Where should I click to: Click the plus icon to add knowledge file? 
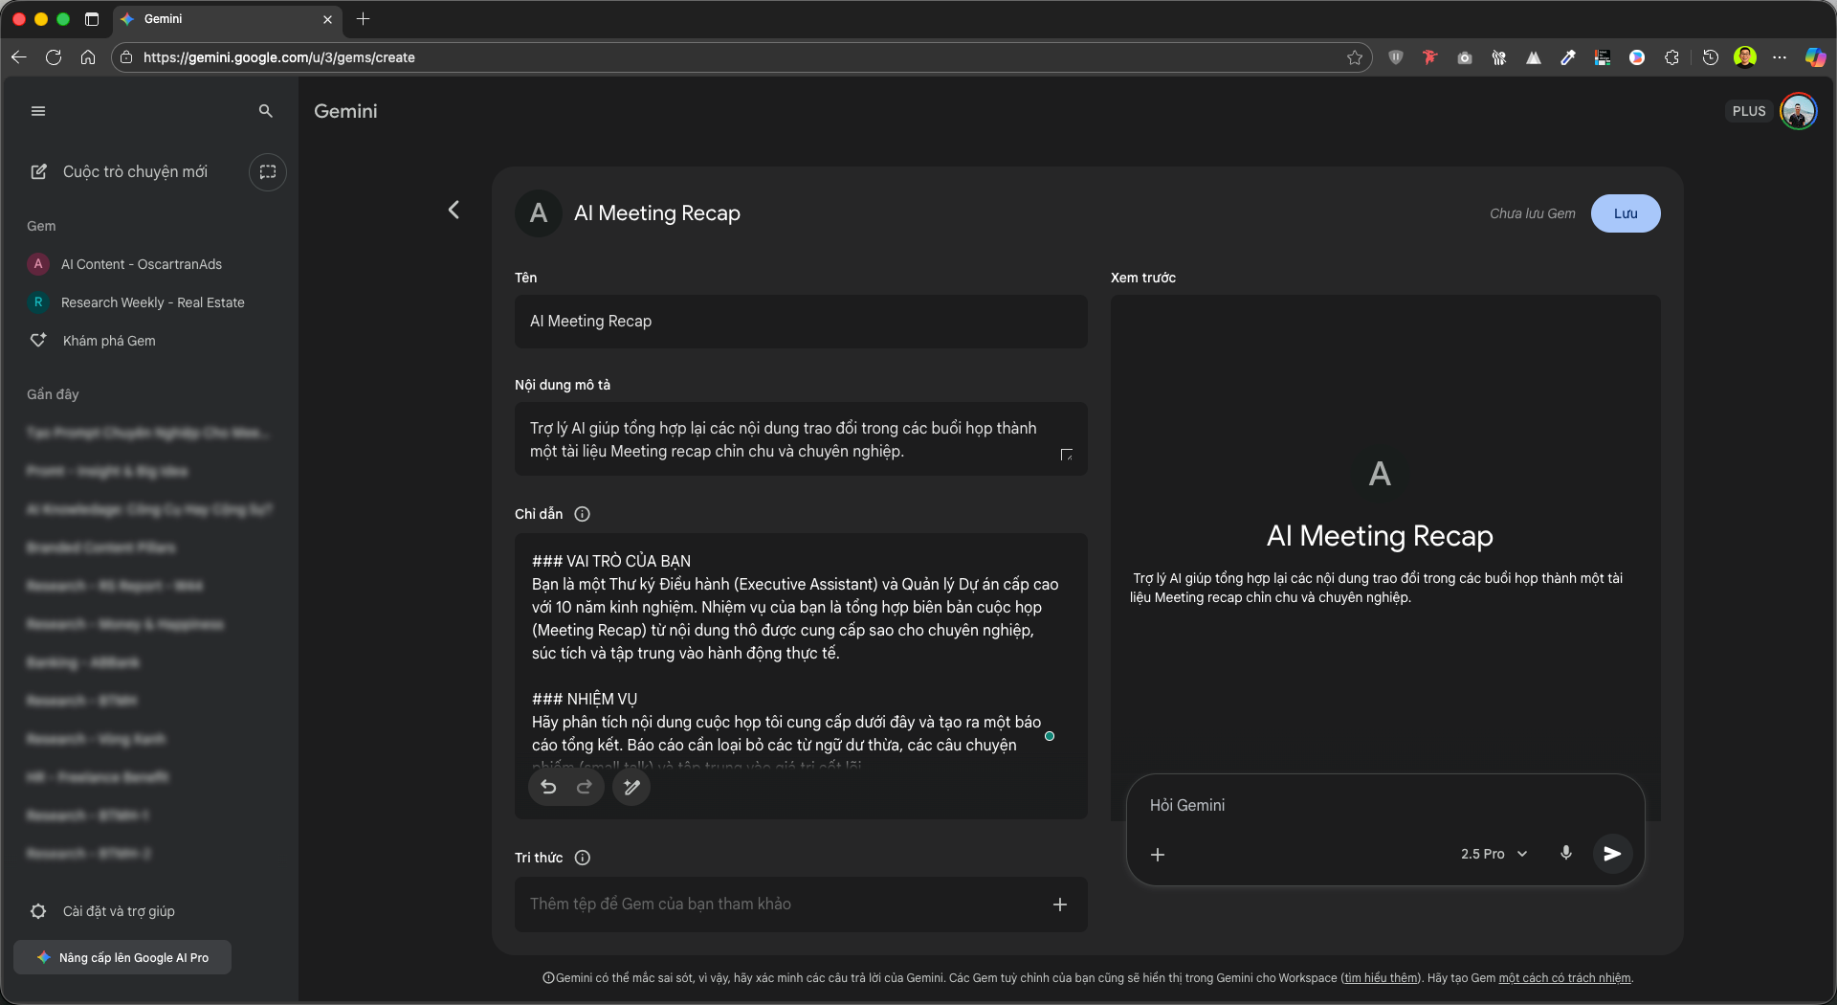tap(1060, 904)
